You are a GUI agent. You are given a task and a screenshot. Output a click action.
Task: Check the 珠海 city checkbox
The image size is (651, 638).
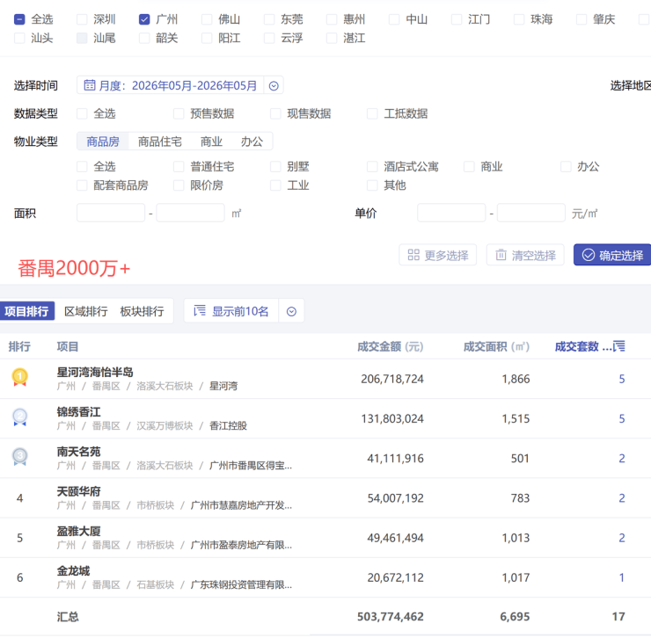pos(519,19)
